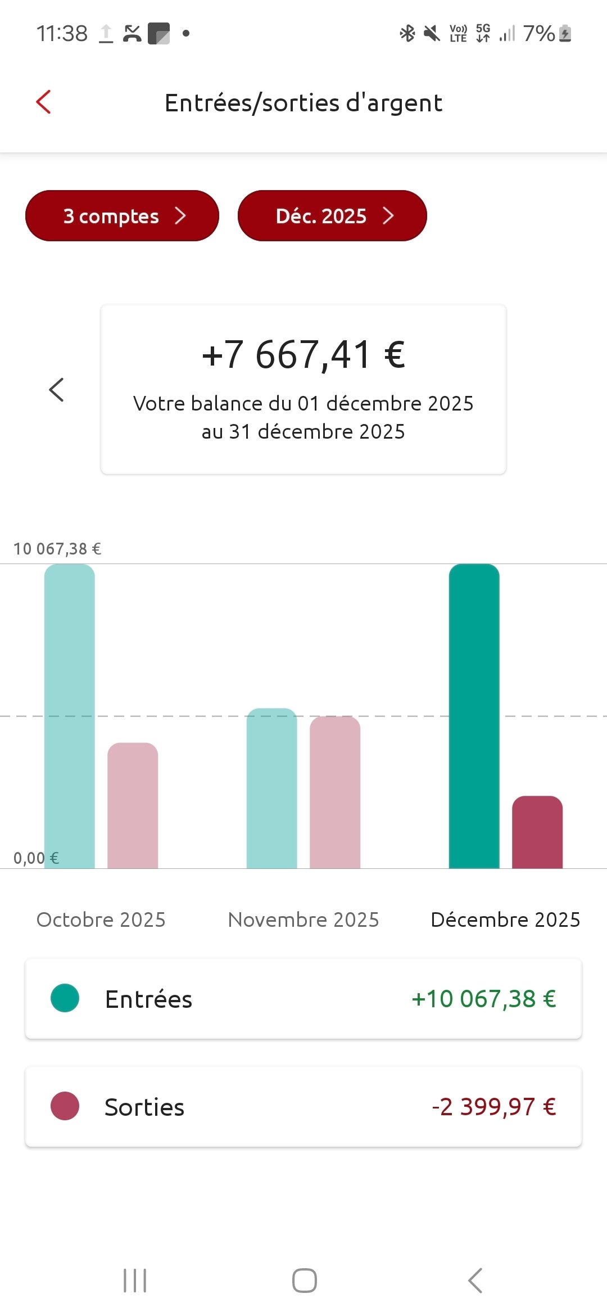Select Octobre 2025 month label
Screen dimensions: 607x1316
pos(101,920)
